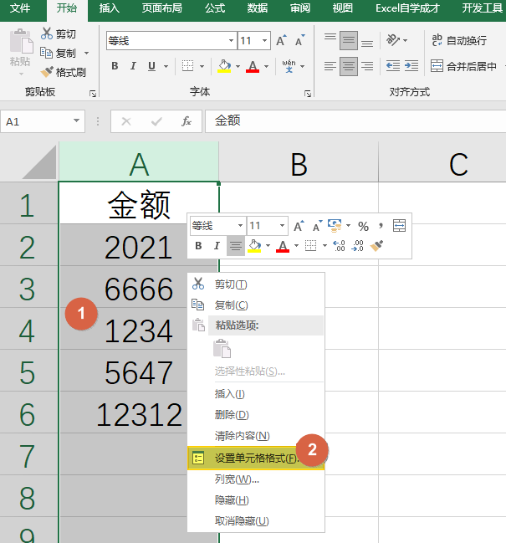Toggle Bold in ribbon font group
The height and width of the screenshot is (543, 506).
point(115,66)
